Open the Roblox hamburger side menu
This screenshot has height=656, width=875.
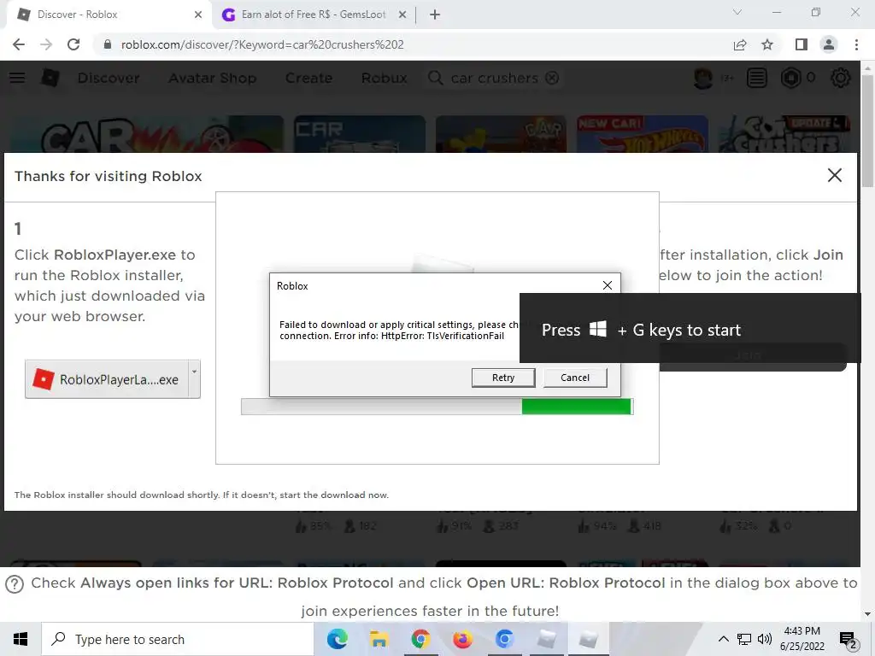tap(17, 78)
